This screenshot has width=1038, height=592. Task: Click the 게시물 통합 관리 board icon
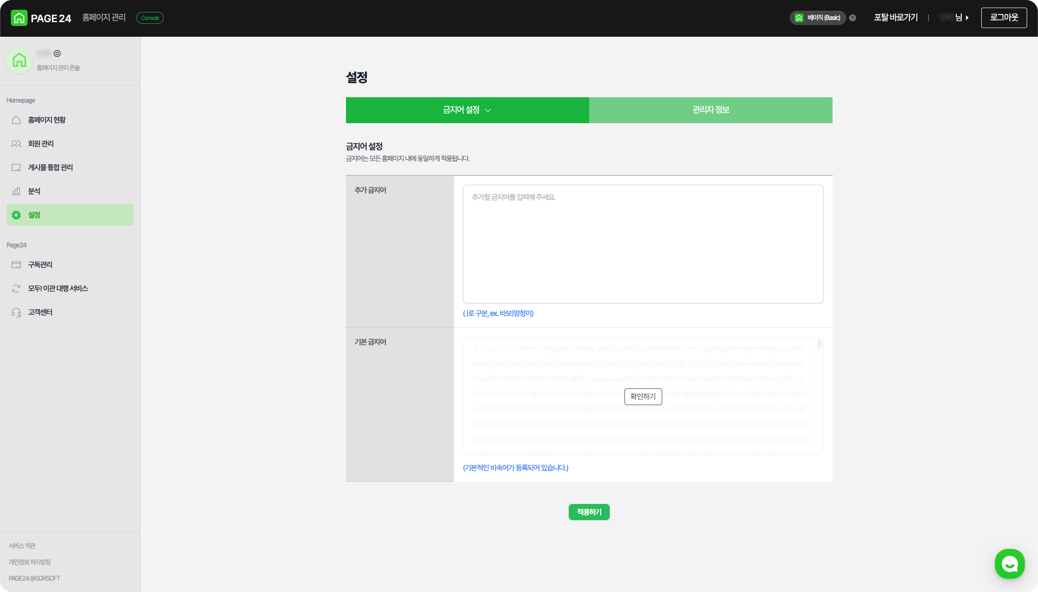tap(16, 167)
